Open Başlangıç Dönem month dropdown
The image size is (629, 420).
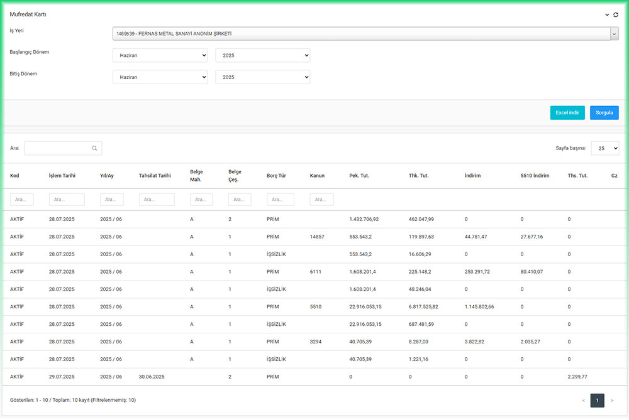[160, 55]
